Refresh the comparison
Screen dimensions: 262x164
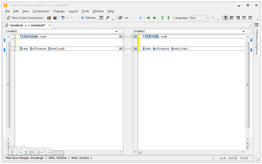pyautogui.click(x=88, y=18)
